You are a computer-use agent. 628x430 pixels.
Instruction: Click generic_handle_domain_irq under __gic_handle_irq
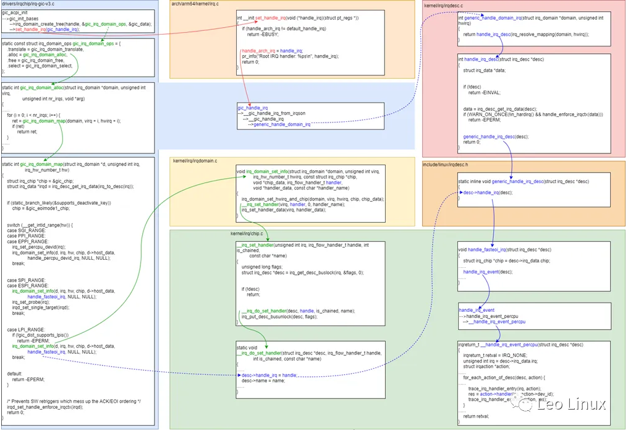click(x=282, y=124)
